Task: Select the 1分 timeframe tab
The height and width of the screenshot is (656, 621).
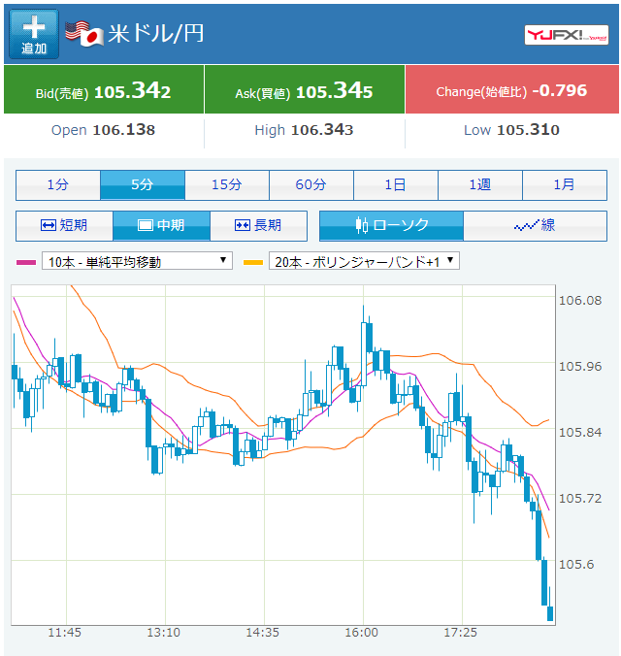Action: point(58,184)
